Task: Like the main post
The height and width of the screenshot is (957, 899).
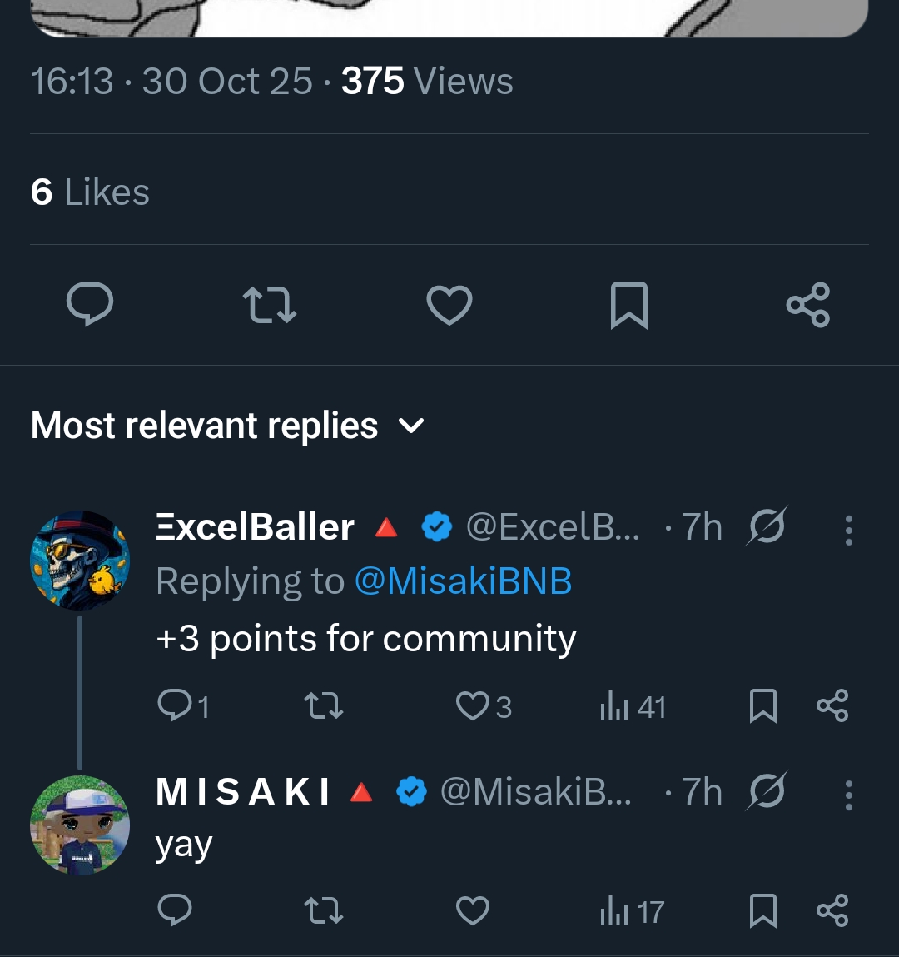Action: pyautogui.click(x=449, y=305)
